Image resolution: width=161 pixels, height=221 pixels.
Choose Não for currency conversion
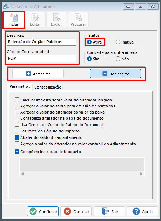click(118, 59)
